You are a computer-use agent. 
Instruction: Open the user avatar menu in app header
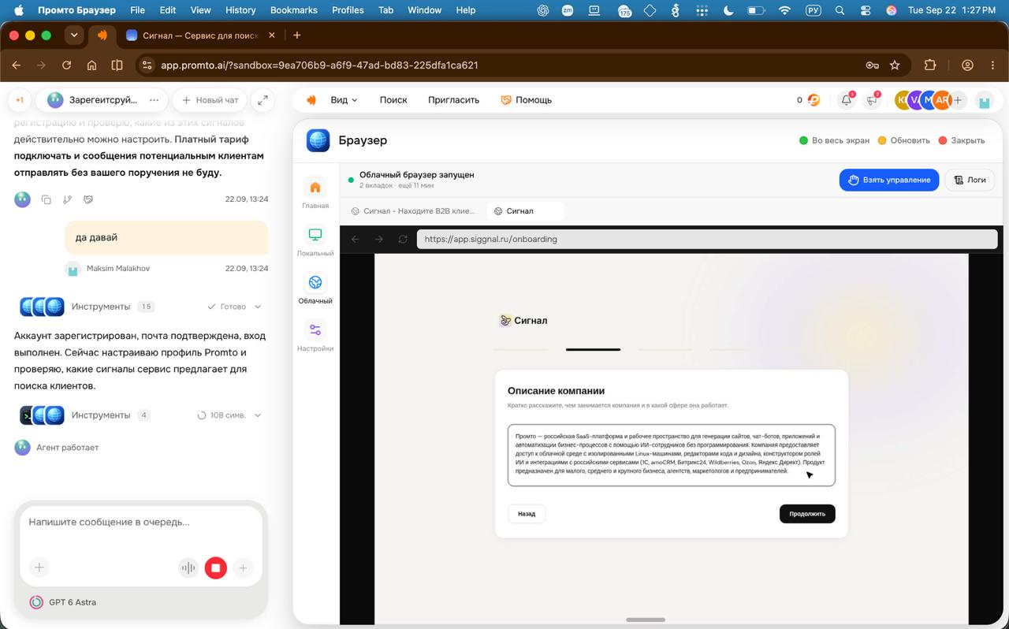click(x=984, y=101)
